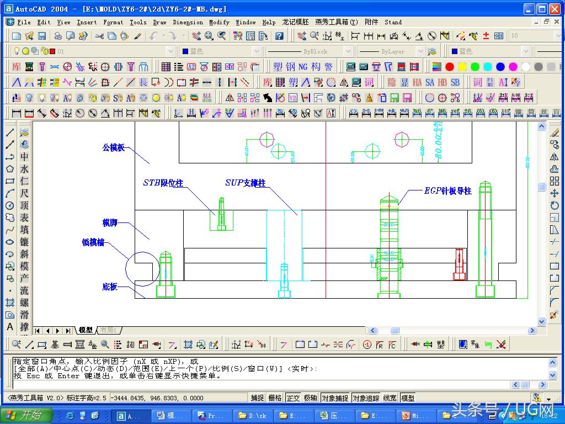Switch to the 模型 (Model) tab
This screenshot has height=424, width=565.
86,330
